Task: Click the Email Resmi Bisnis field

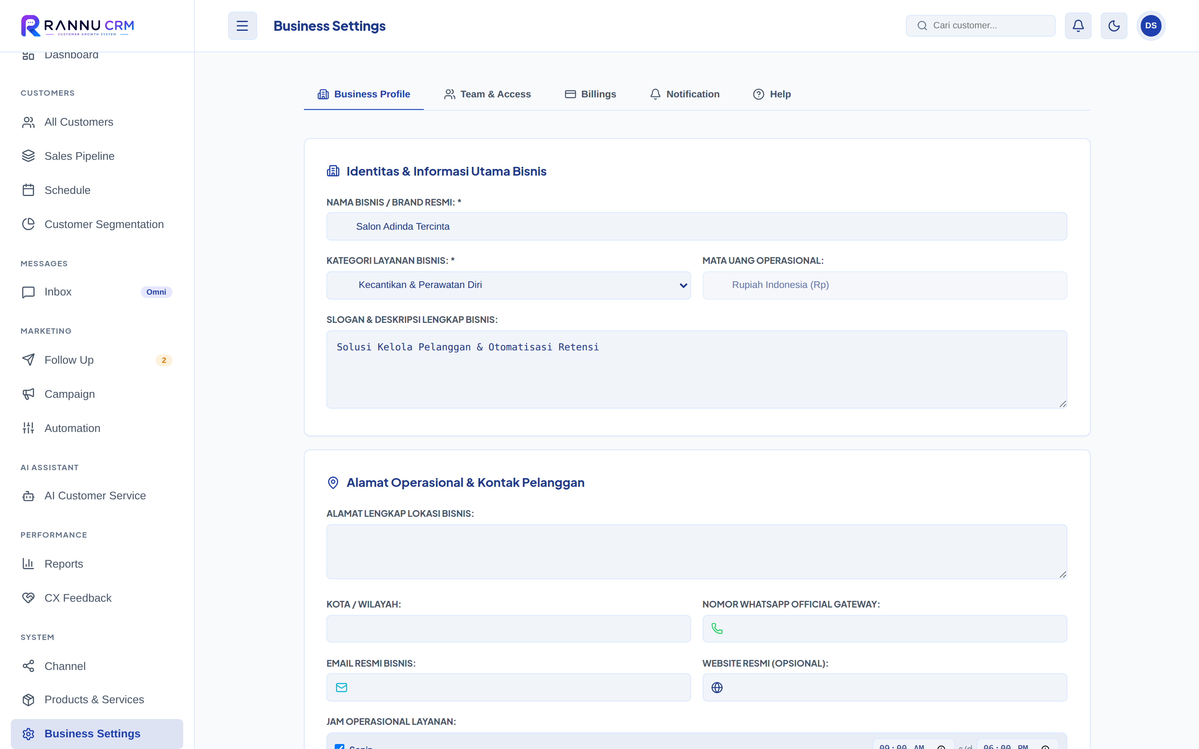Action: point(508,687)
